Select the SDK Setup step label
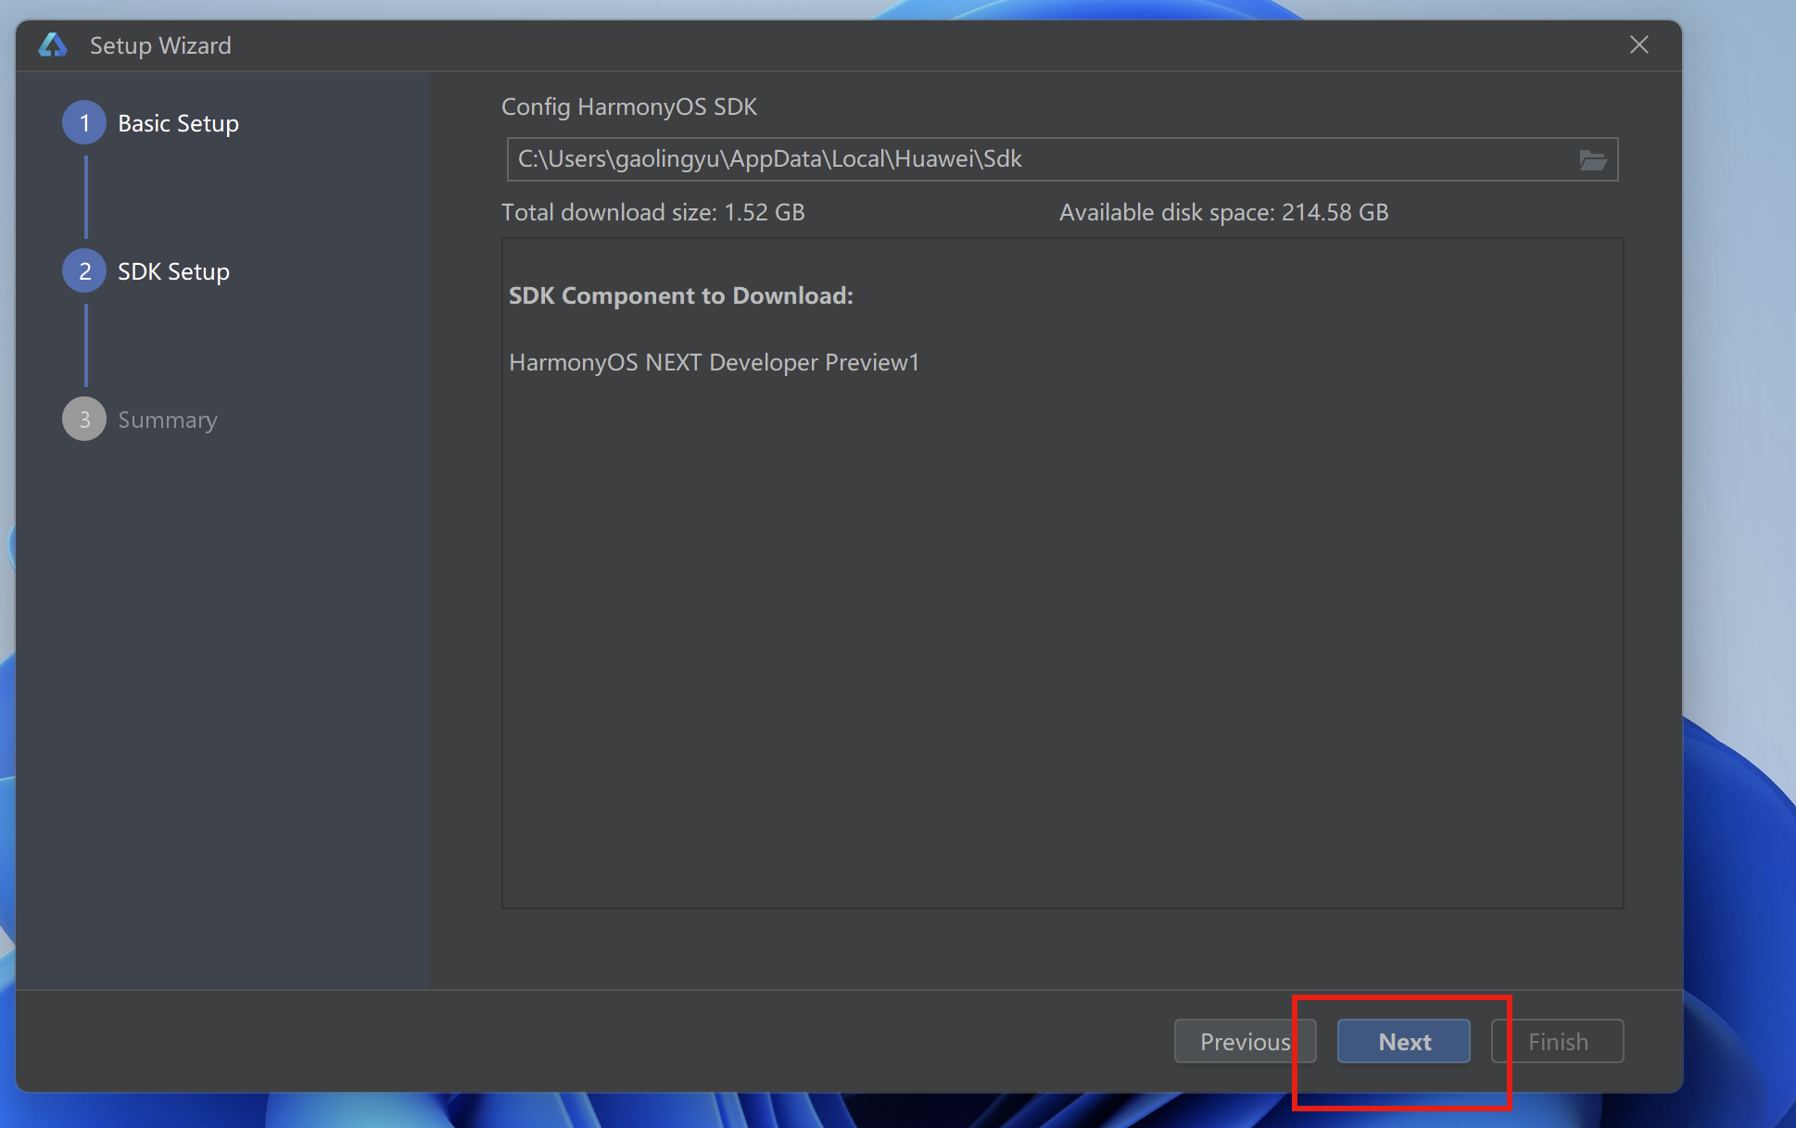This screenshot has width=1796, height=1128. pos(173,272)
